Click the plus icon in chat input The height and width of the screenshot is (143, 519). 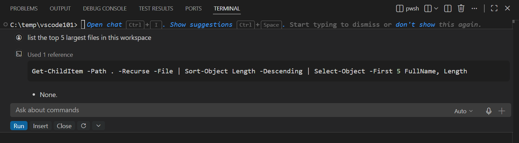[x=502, y=111]
